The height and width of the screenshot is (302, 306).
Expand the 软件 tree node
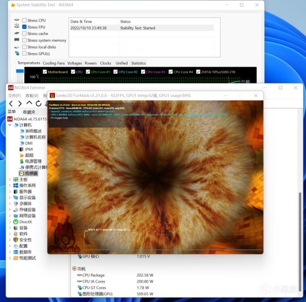[x=10, y=234]
